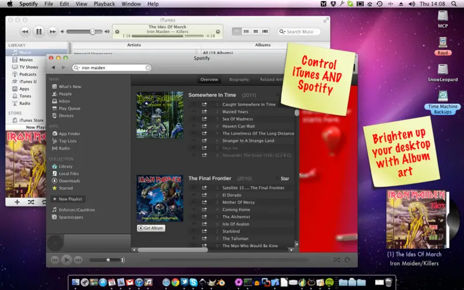Viewport: 464px width, 290px height.
Task: Open Google Chrome from the Dock
Action: pyautogui.click(x=176, y=282)
